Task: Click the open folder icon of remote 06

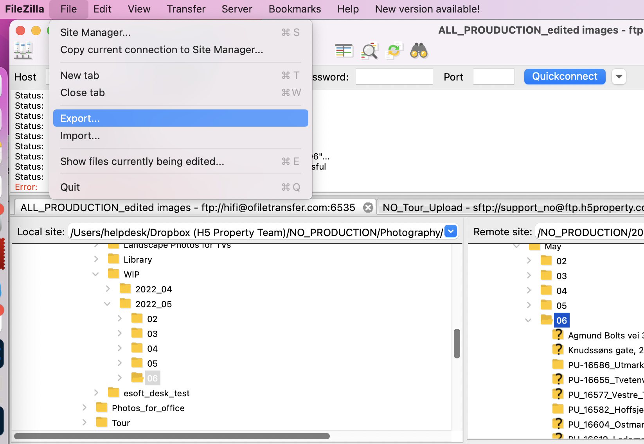Action: coord(546,320)
